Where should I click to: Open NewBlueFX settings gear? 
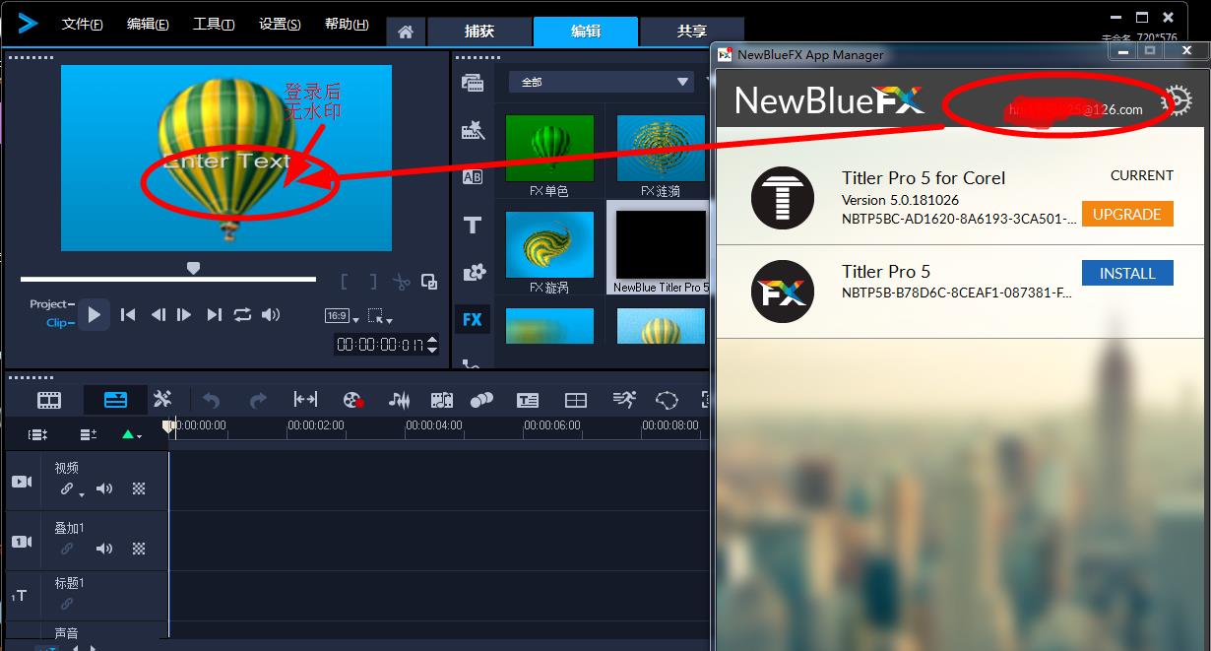coord(1177,100)
